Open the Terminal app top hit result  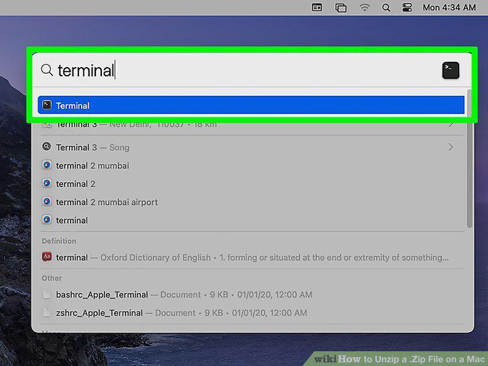point(251,105)
